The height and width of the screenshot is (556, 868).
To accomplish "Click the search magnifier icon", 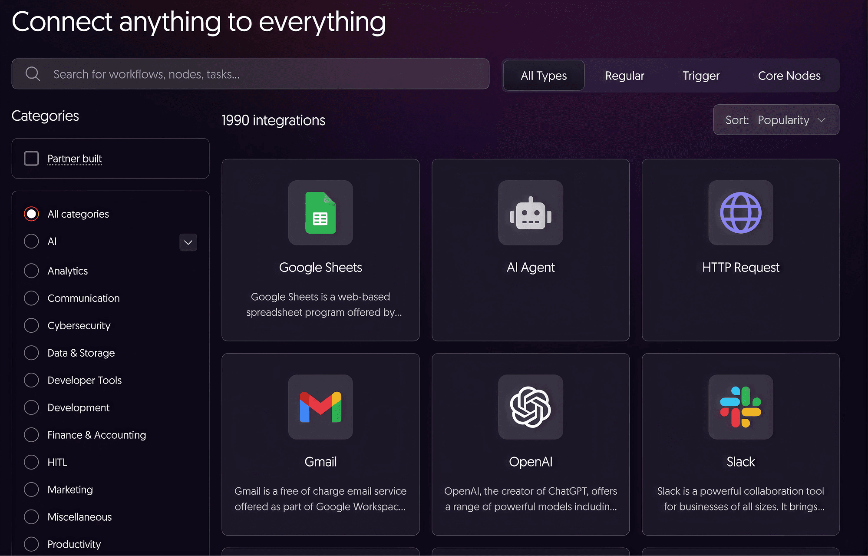I will [33, 74].
